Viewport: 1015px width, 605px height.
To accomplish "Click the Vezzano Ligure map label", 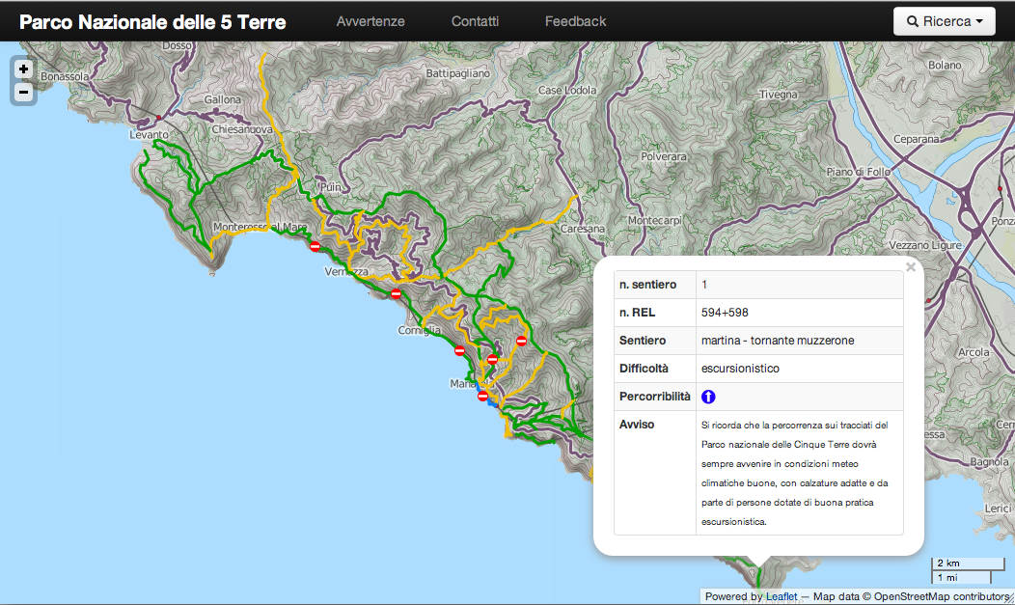I will (x=925, y=245).
